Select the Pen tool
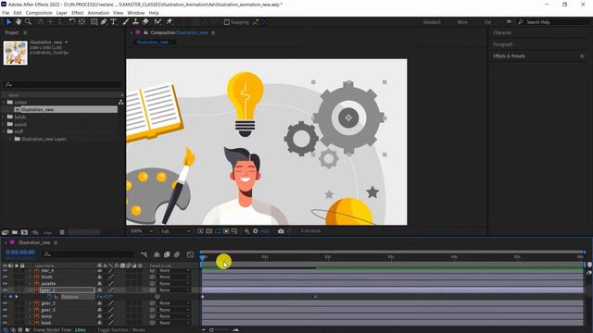The height and width of the screenshot is (333, 593). coord(104,22)
